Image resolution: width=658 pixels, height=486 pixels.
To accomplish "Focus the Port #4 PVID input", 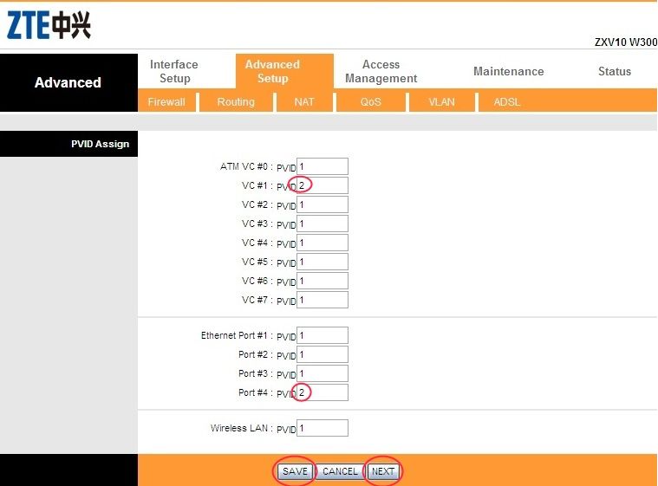I will pos(322,392).
